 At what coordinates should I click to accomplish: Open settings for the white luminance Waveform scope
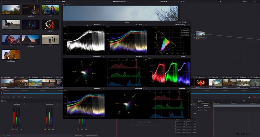pos(104,25)
